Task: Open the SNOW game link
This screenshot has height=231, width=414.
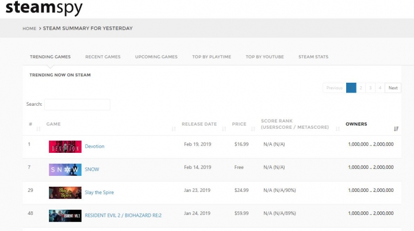Action: [x=92, y=169]
